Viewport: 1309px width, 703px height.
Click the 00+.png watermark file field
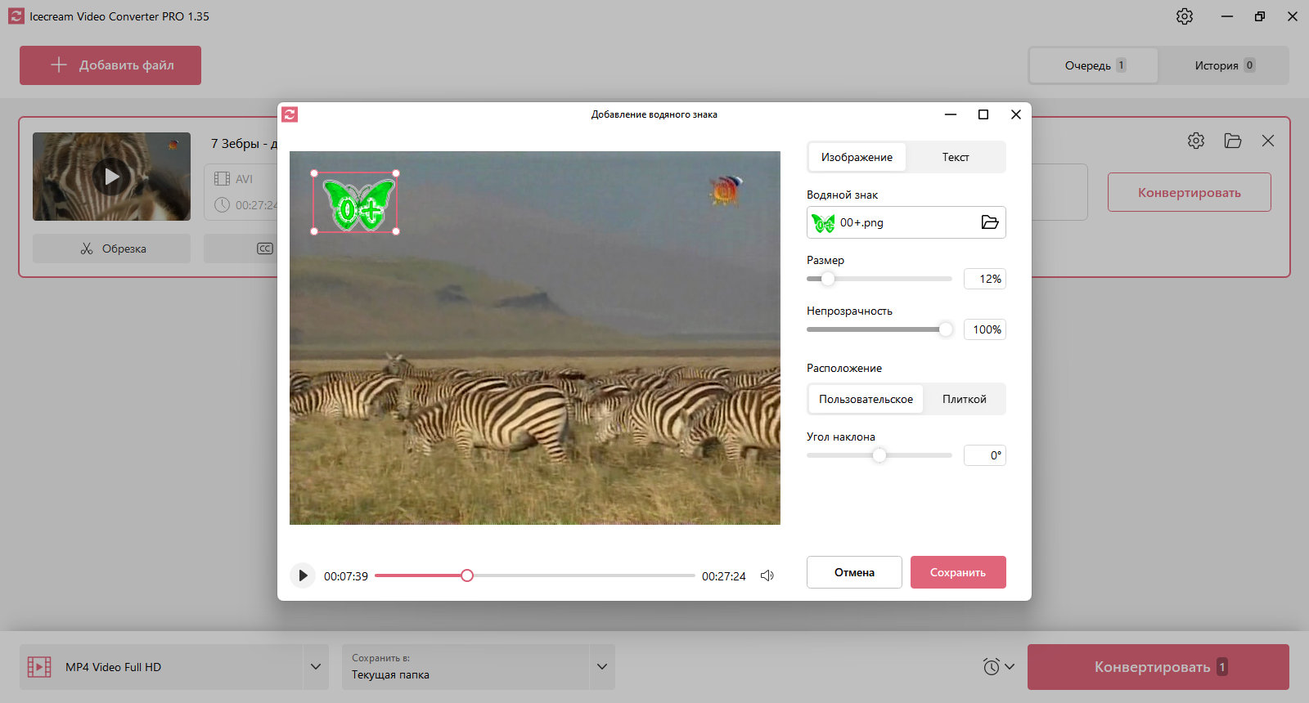(x=906, y=222)
